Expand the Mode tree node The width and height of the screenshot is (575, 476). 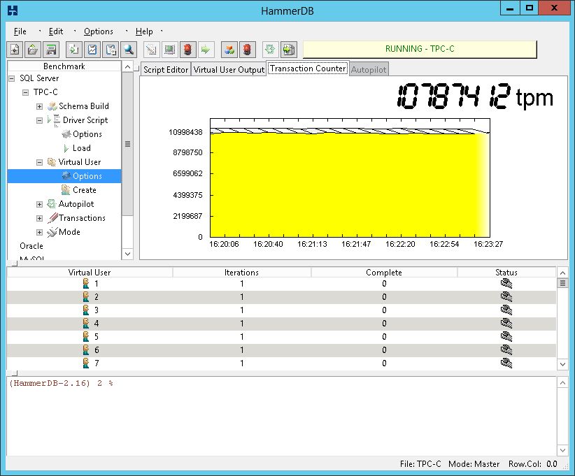[x=39, y=232]
